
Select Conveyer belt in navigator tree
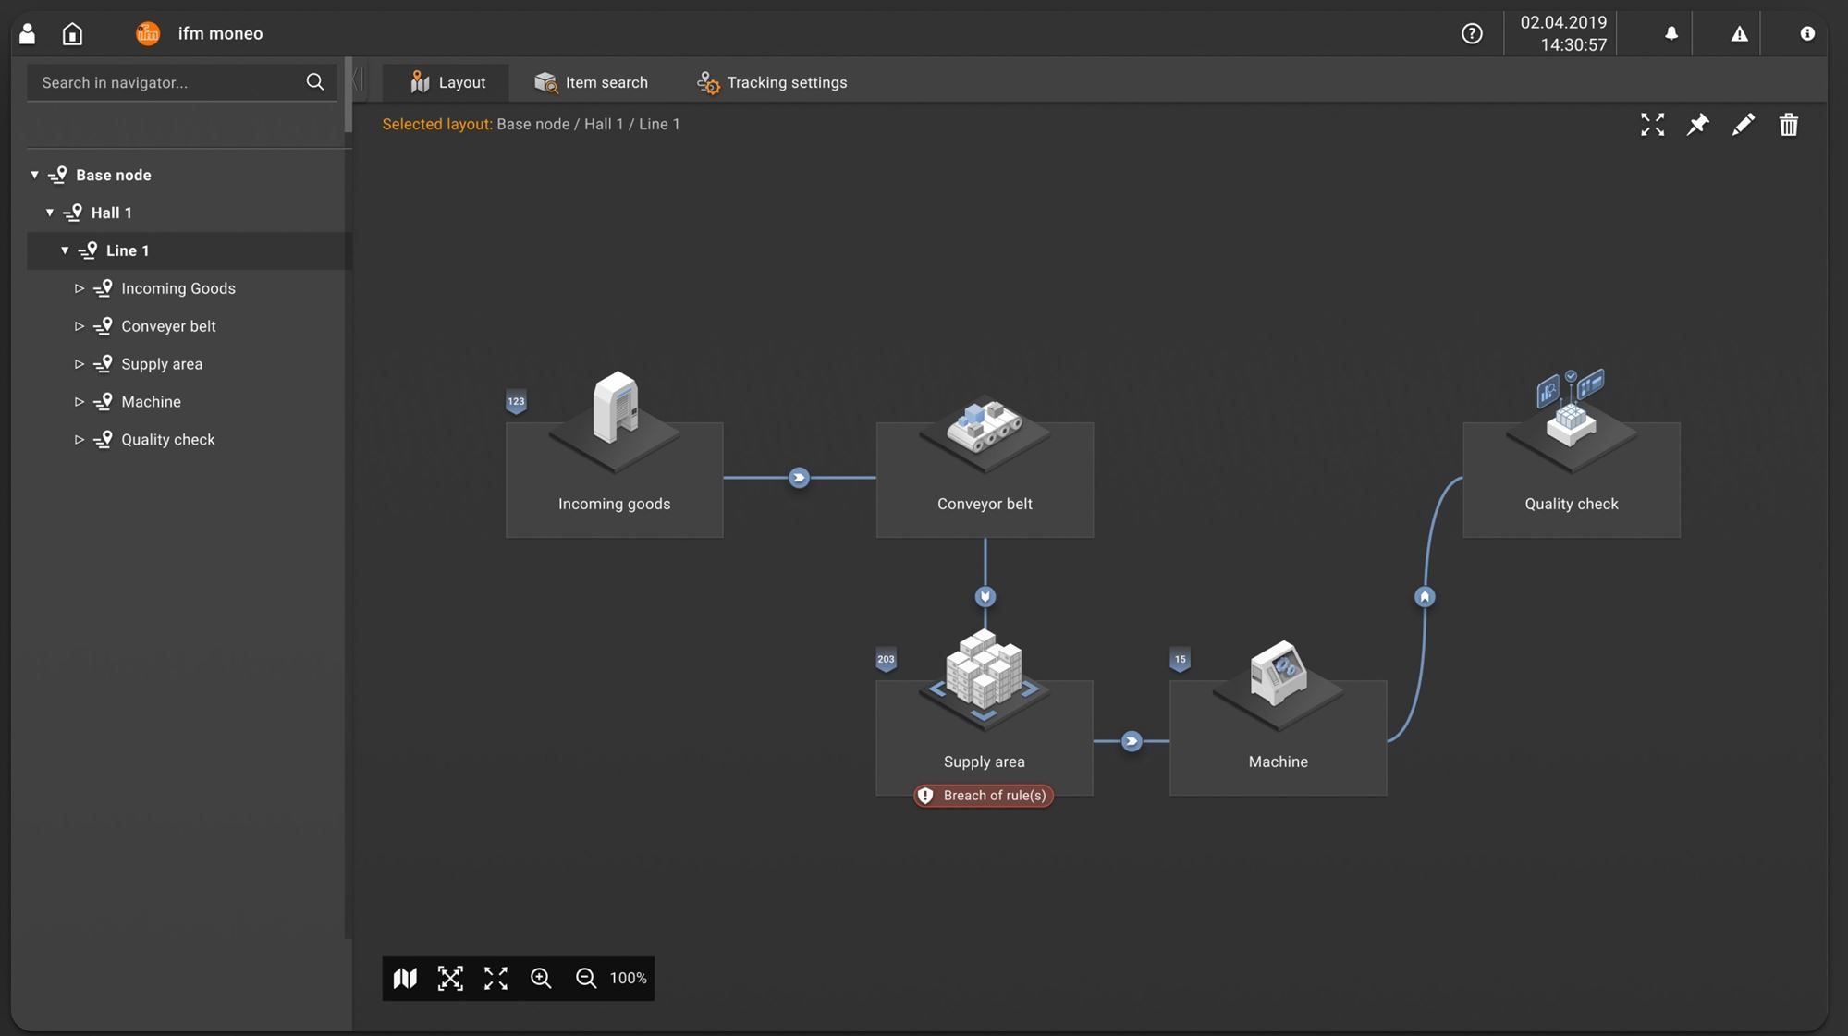(x=168, y=326)
